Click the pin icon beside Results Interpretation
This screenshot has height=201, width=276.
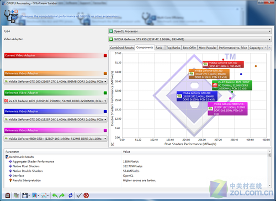10,180
